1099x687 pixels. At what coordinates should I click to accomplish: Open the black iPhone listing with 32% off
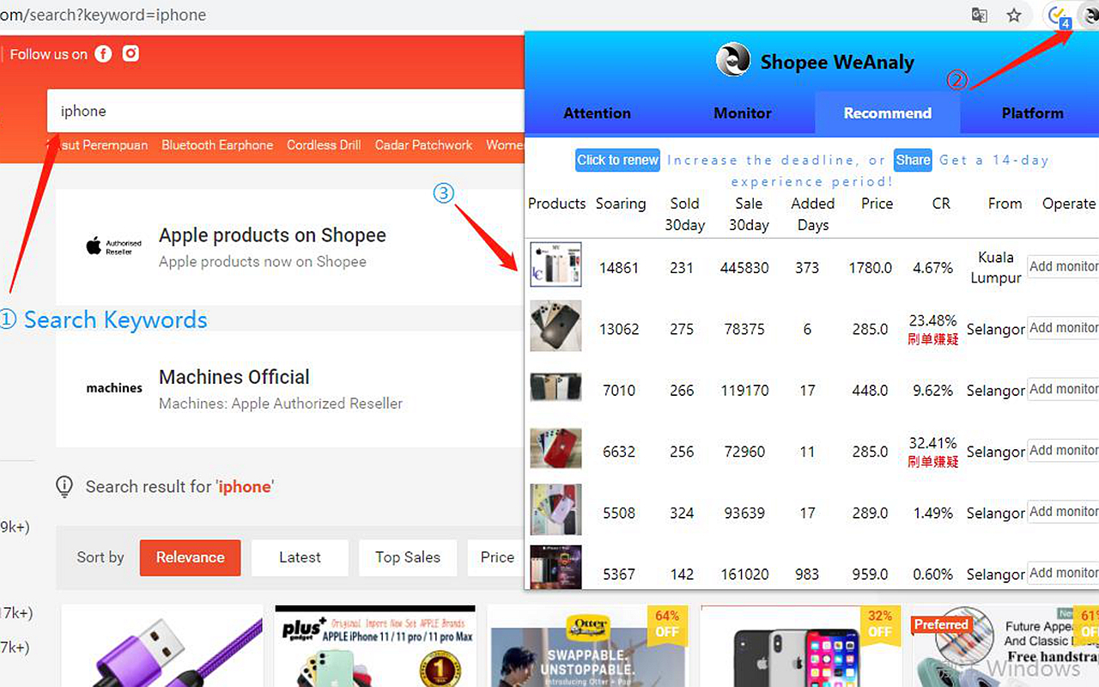click(801, 646)
